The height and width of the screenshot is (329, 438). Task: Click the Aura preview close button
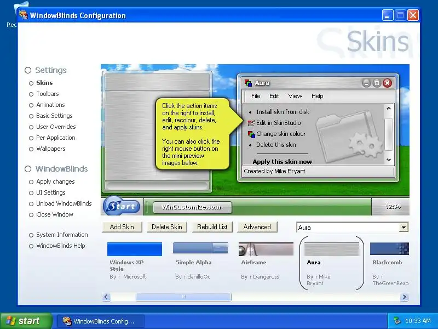click(387, 83)
